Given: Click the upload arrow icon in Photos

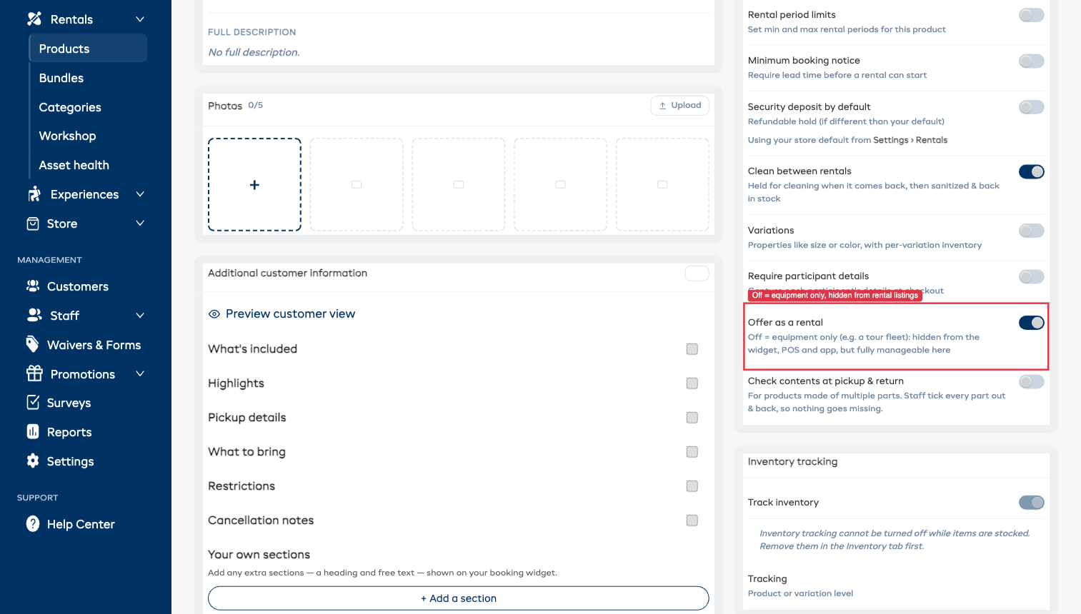Looking at the screenshot, I should click(662, 106).
